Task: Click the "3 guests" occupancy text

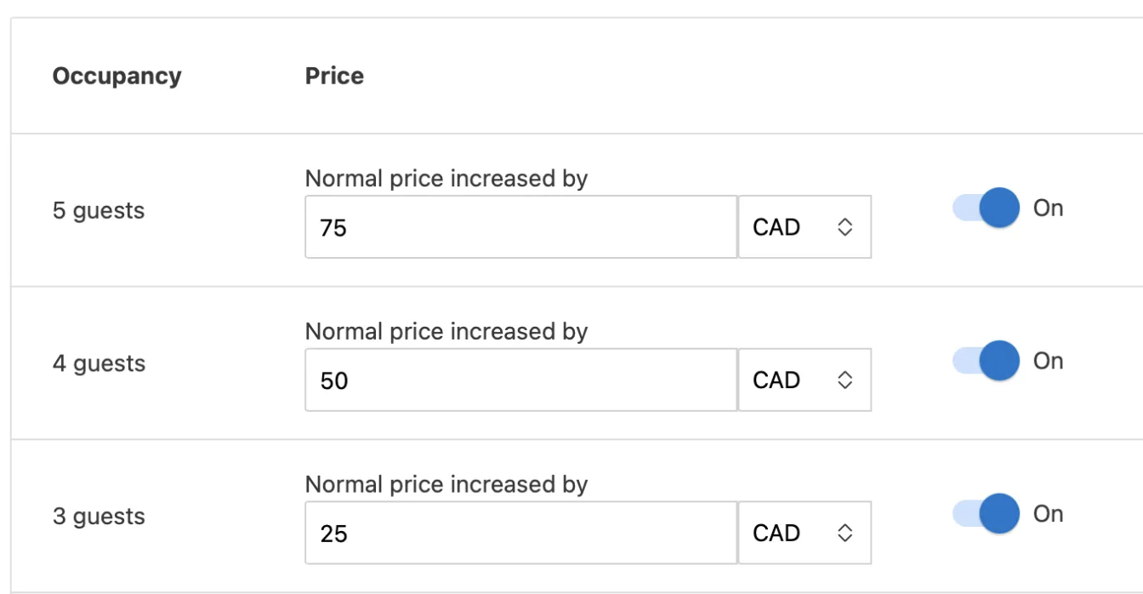Action: (99, 517)
